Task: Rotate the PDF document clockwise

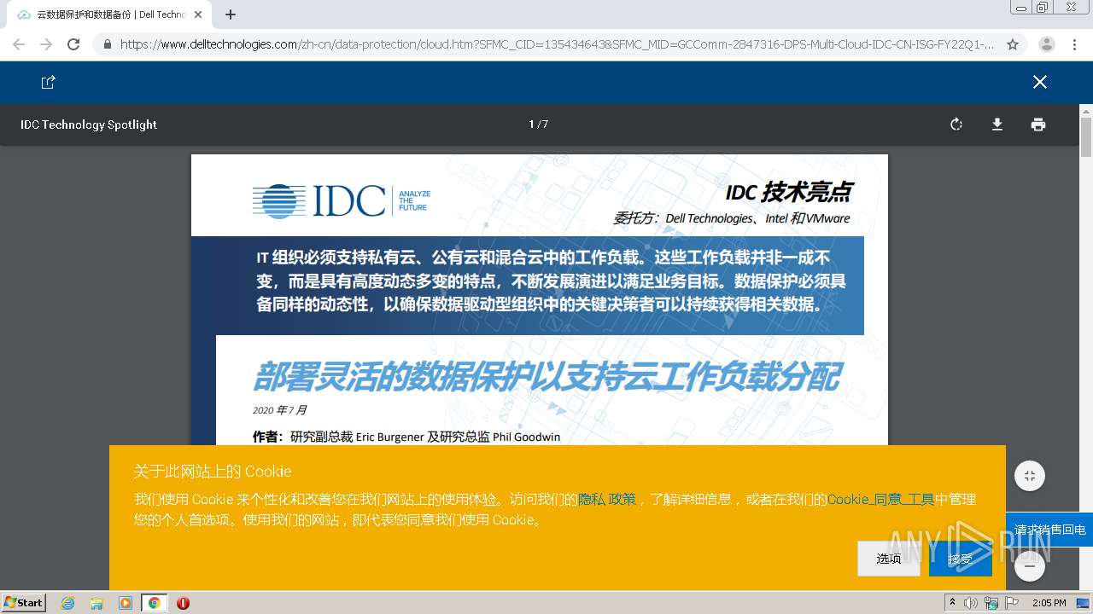Action: click(956, 125)
